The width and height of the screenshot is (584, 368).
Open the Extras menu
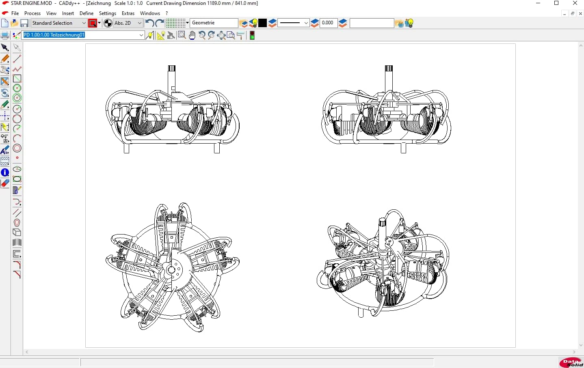(x=128, y=13)
